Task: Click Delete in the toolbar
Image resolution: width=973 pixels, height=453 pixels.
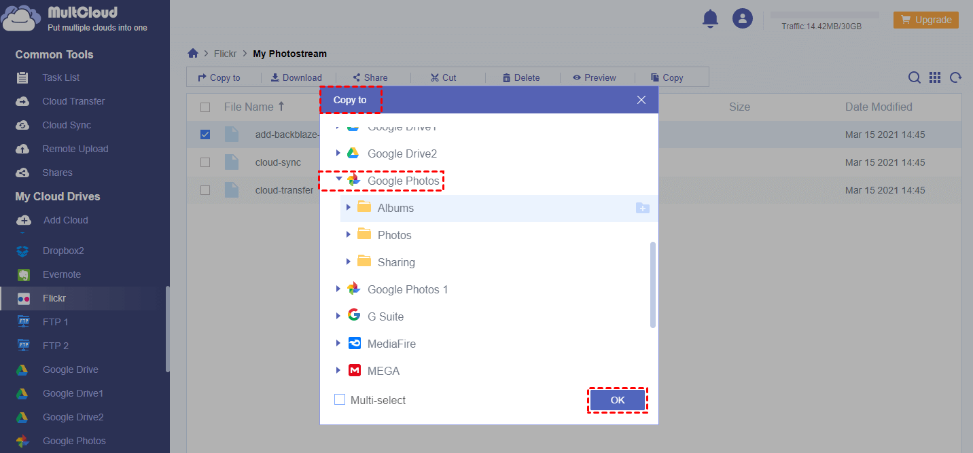Action: (x=521, y=77)
